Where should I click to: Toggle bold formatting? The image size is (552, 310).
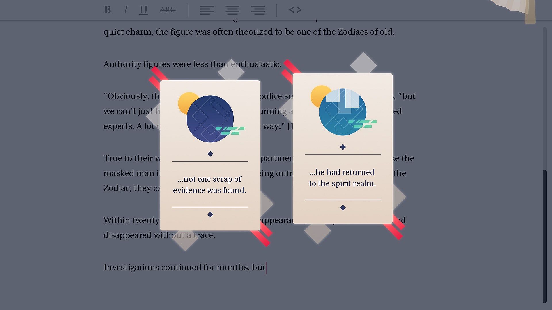click(107, 10)
